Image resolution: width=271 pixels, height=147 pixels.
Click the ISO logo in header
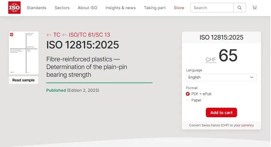14,8
